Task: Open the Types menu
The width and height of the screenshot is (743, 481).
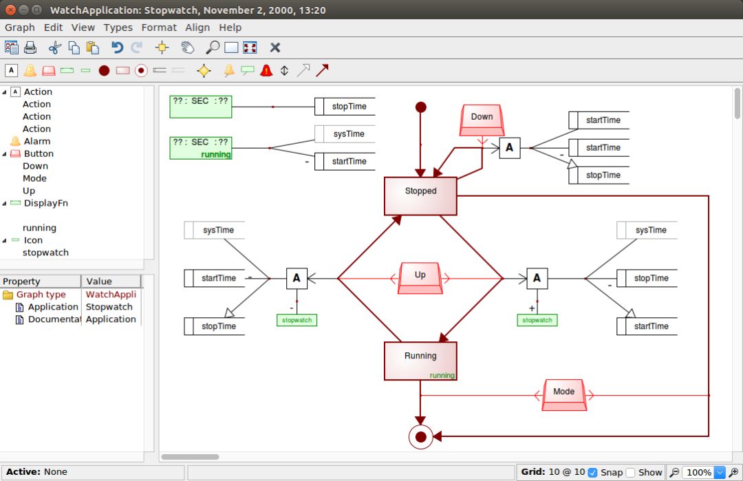Action: 118,28
